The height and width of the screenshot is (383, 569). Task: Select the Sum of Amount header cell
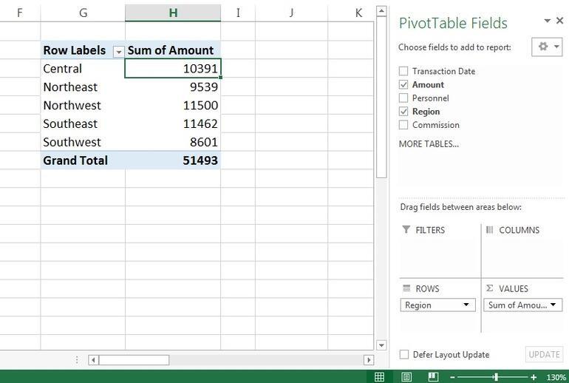click(173, 50)
